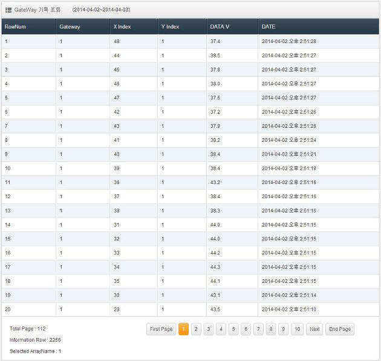
Task: Click DATA V value 38.5
Action: (x=215, y=56)
